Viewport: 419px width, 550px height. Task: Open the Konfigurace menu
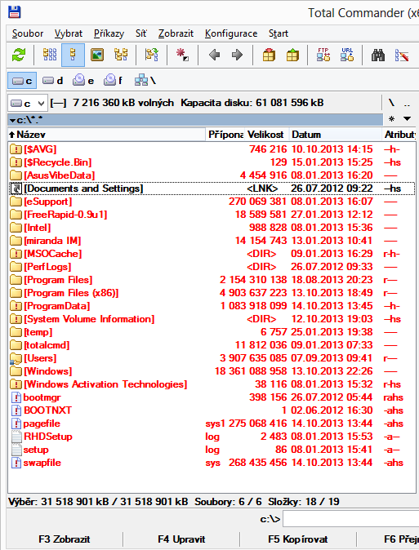[231, 33]
